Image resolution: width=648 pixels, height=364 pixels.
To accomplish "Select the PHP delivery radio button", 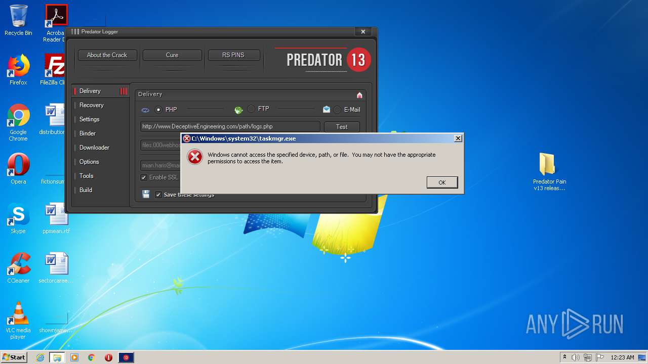I will pyautogui.click(x=158, y=110).
